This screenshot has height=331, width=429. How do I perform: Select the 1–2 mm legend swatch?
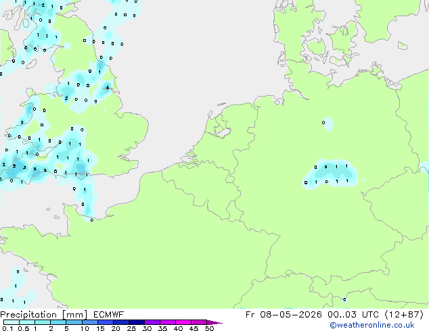pos(43,322)
